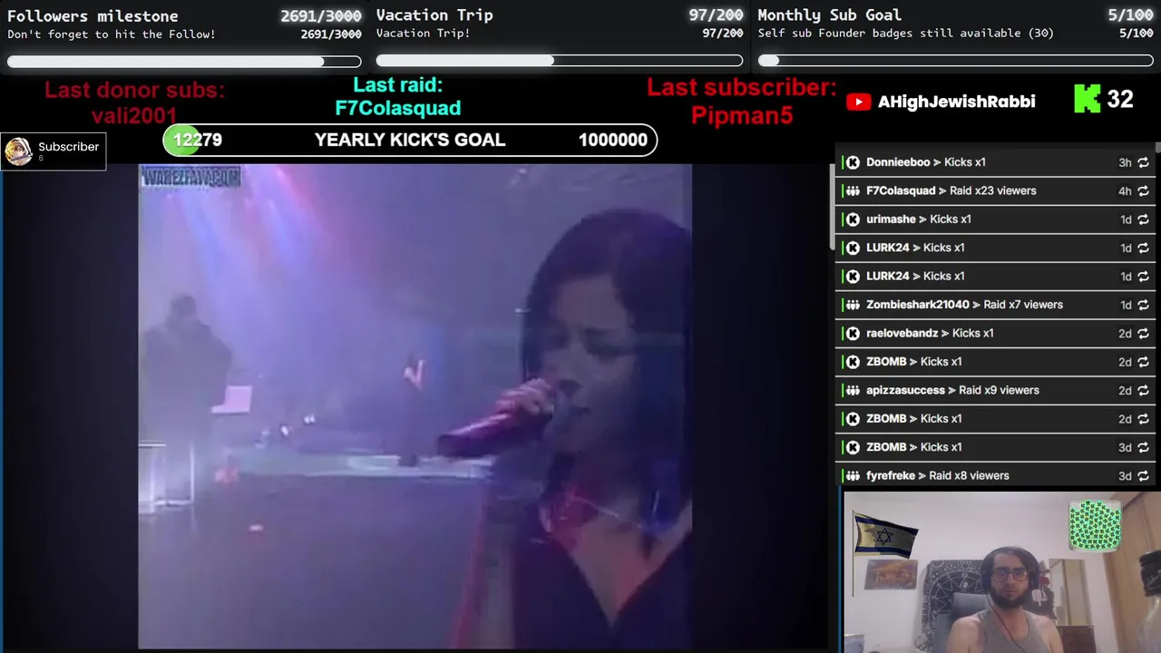Screen dimensions: 1161x653
Task: Click the 1000000 yearly goal target
Action: (x=613, y=140)
